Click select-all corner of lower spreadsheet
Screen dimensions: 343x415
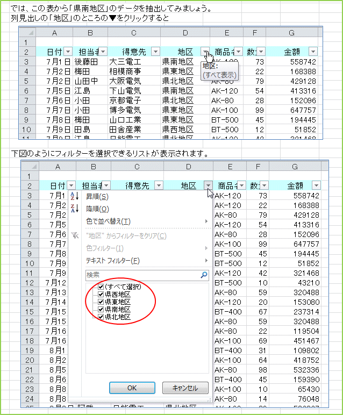(x=31, y=166)
